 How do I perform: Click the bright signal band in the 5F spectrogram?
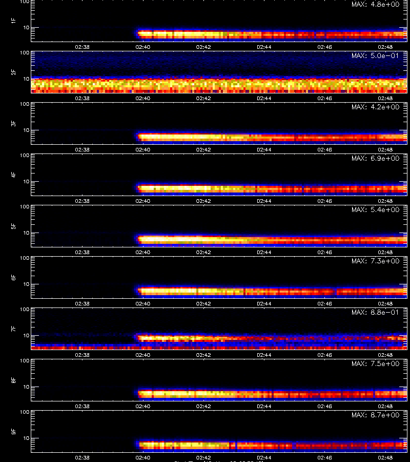click(272, 240)
